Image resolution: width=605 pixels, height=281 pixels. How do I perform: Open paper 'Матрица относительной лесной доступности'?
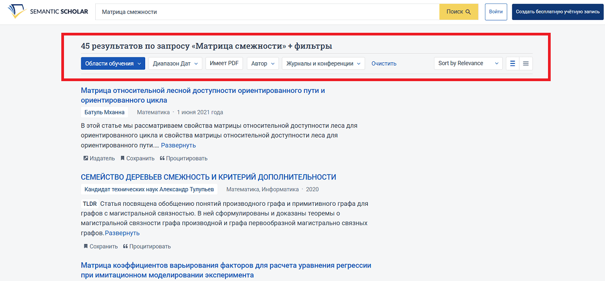203,96
